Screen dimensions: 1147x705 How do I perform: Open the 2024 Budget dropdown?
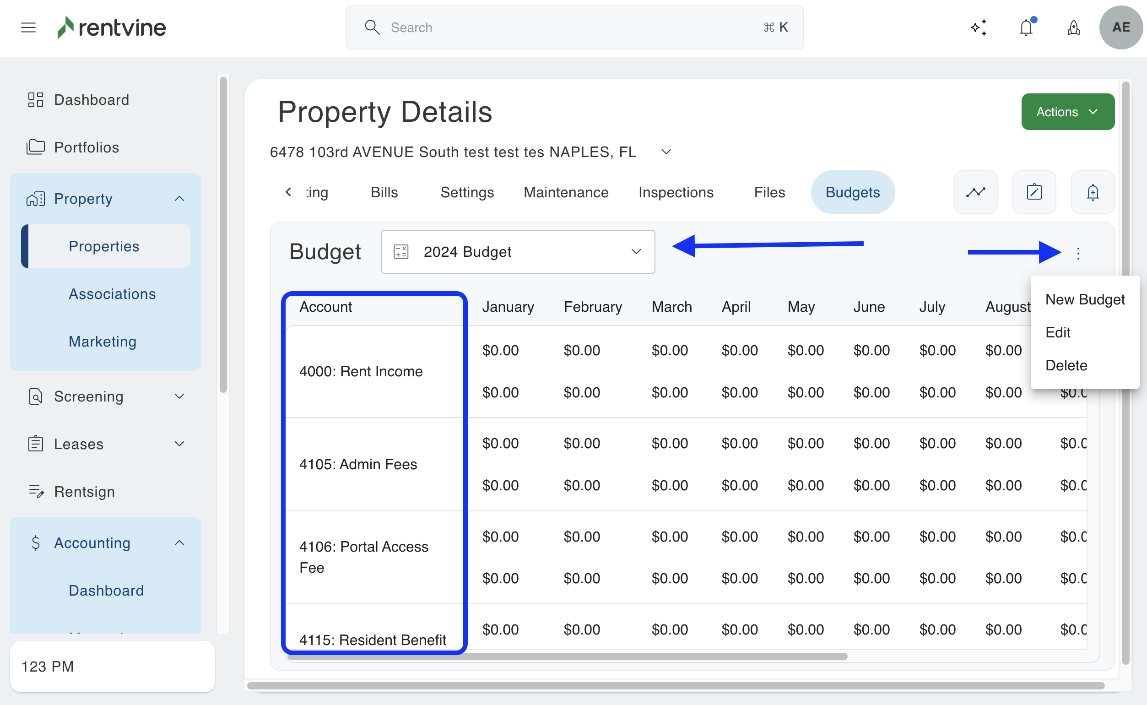(x=517, y=252)
